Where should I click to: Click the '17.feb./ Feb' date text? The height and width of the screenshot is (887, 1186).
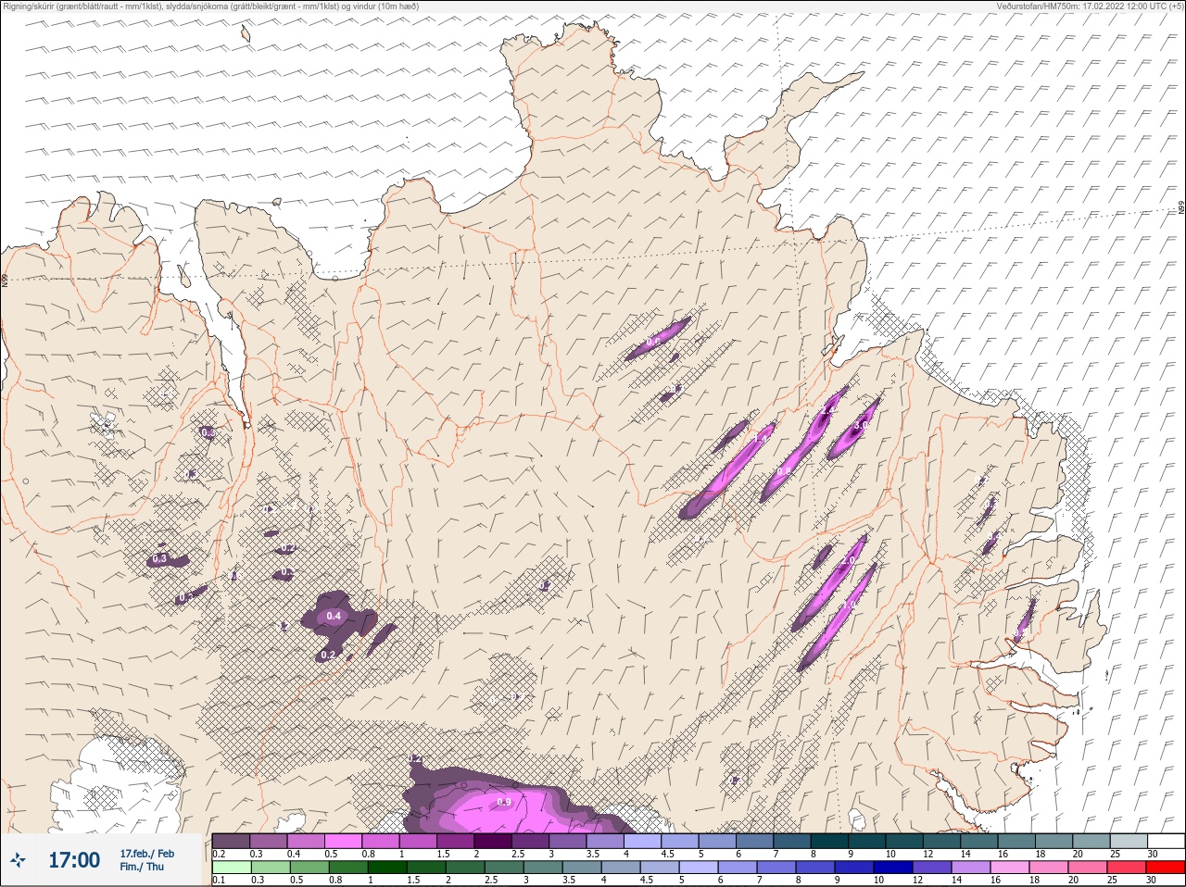coord(146,854)
